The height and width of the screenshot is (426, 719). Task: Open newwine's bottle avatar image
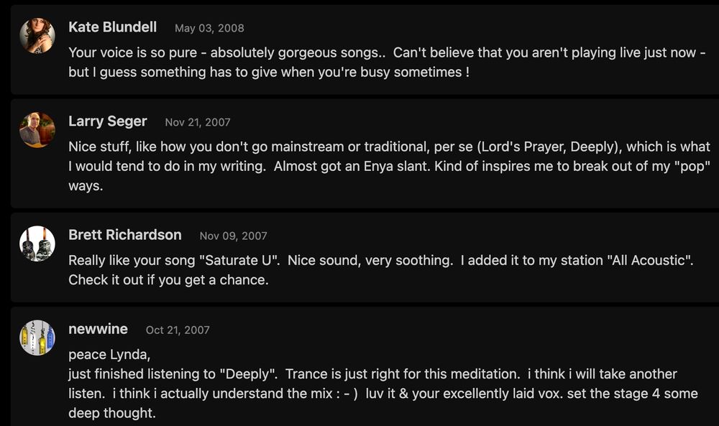(37, 338)
